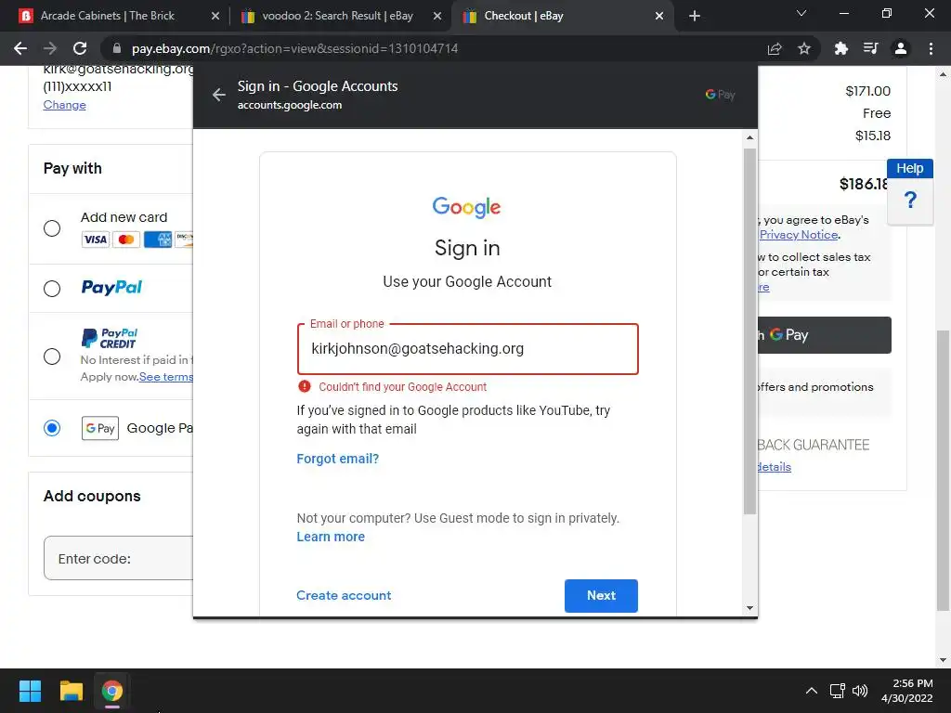Open the volume icon in system tray
The width and height of the screenshot is (951, 713).
[x=859, y=691]
